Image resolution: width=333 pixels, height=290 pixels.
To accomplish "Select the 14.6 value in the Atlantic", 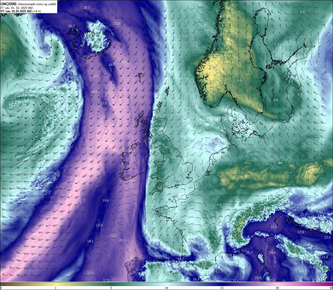I will tap(105, 200).
